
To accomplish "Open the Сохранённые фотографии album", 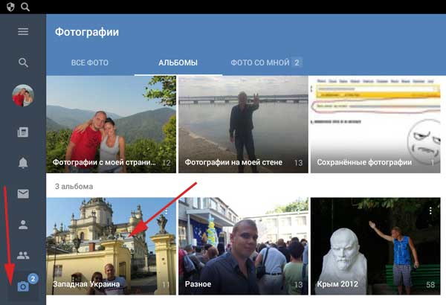I will (x=375, y=125).
